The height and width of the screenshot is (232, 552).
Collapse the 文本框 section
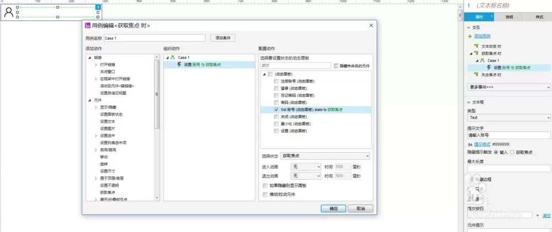(469, 102)
